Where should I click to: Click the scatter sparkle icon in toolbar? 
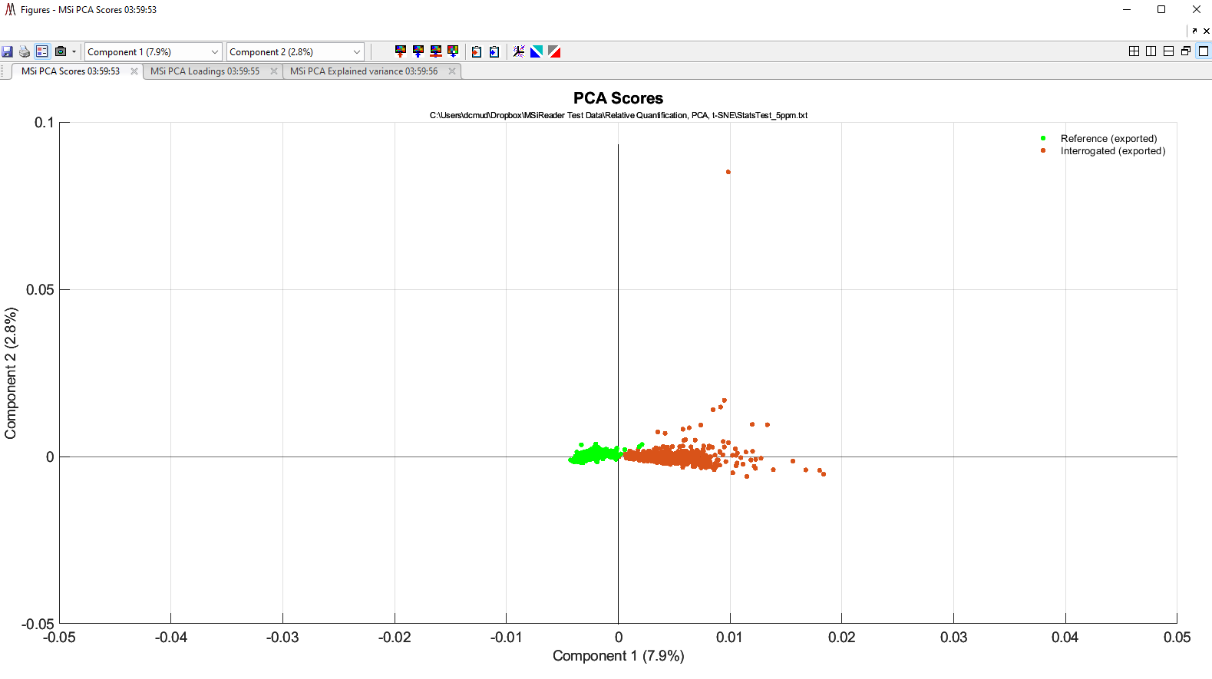point(519,51)
